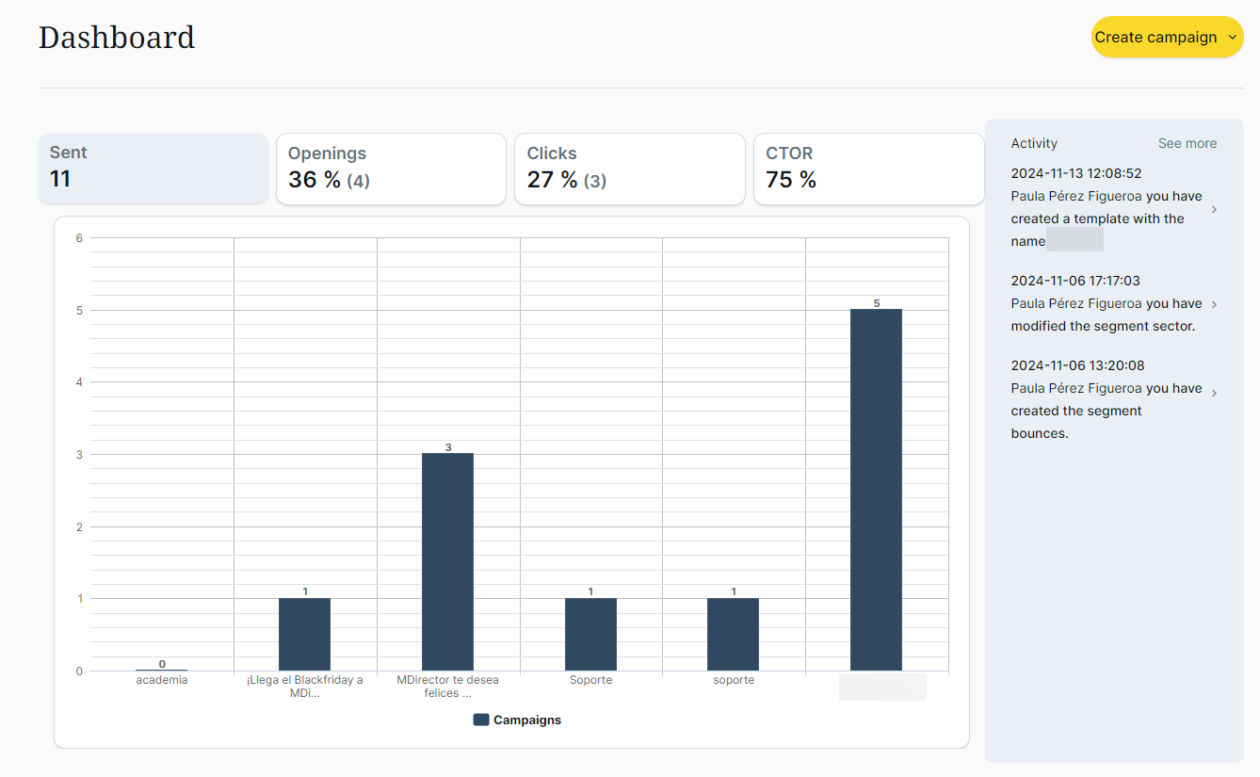Image resolution: width=1260 pixels, height=777 pixels.
Task: Click the MDirector te desea felices bar
Action: point(447,562)
